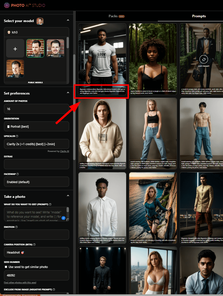Click the blue checkmark icon in prompt box
Screen dimensions: 223x296
coord(63,218)
